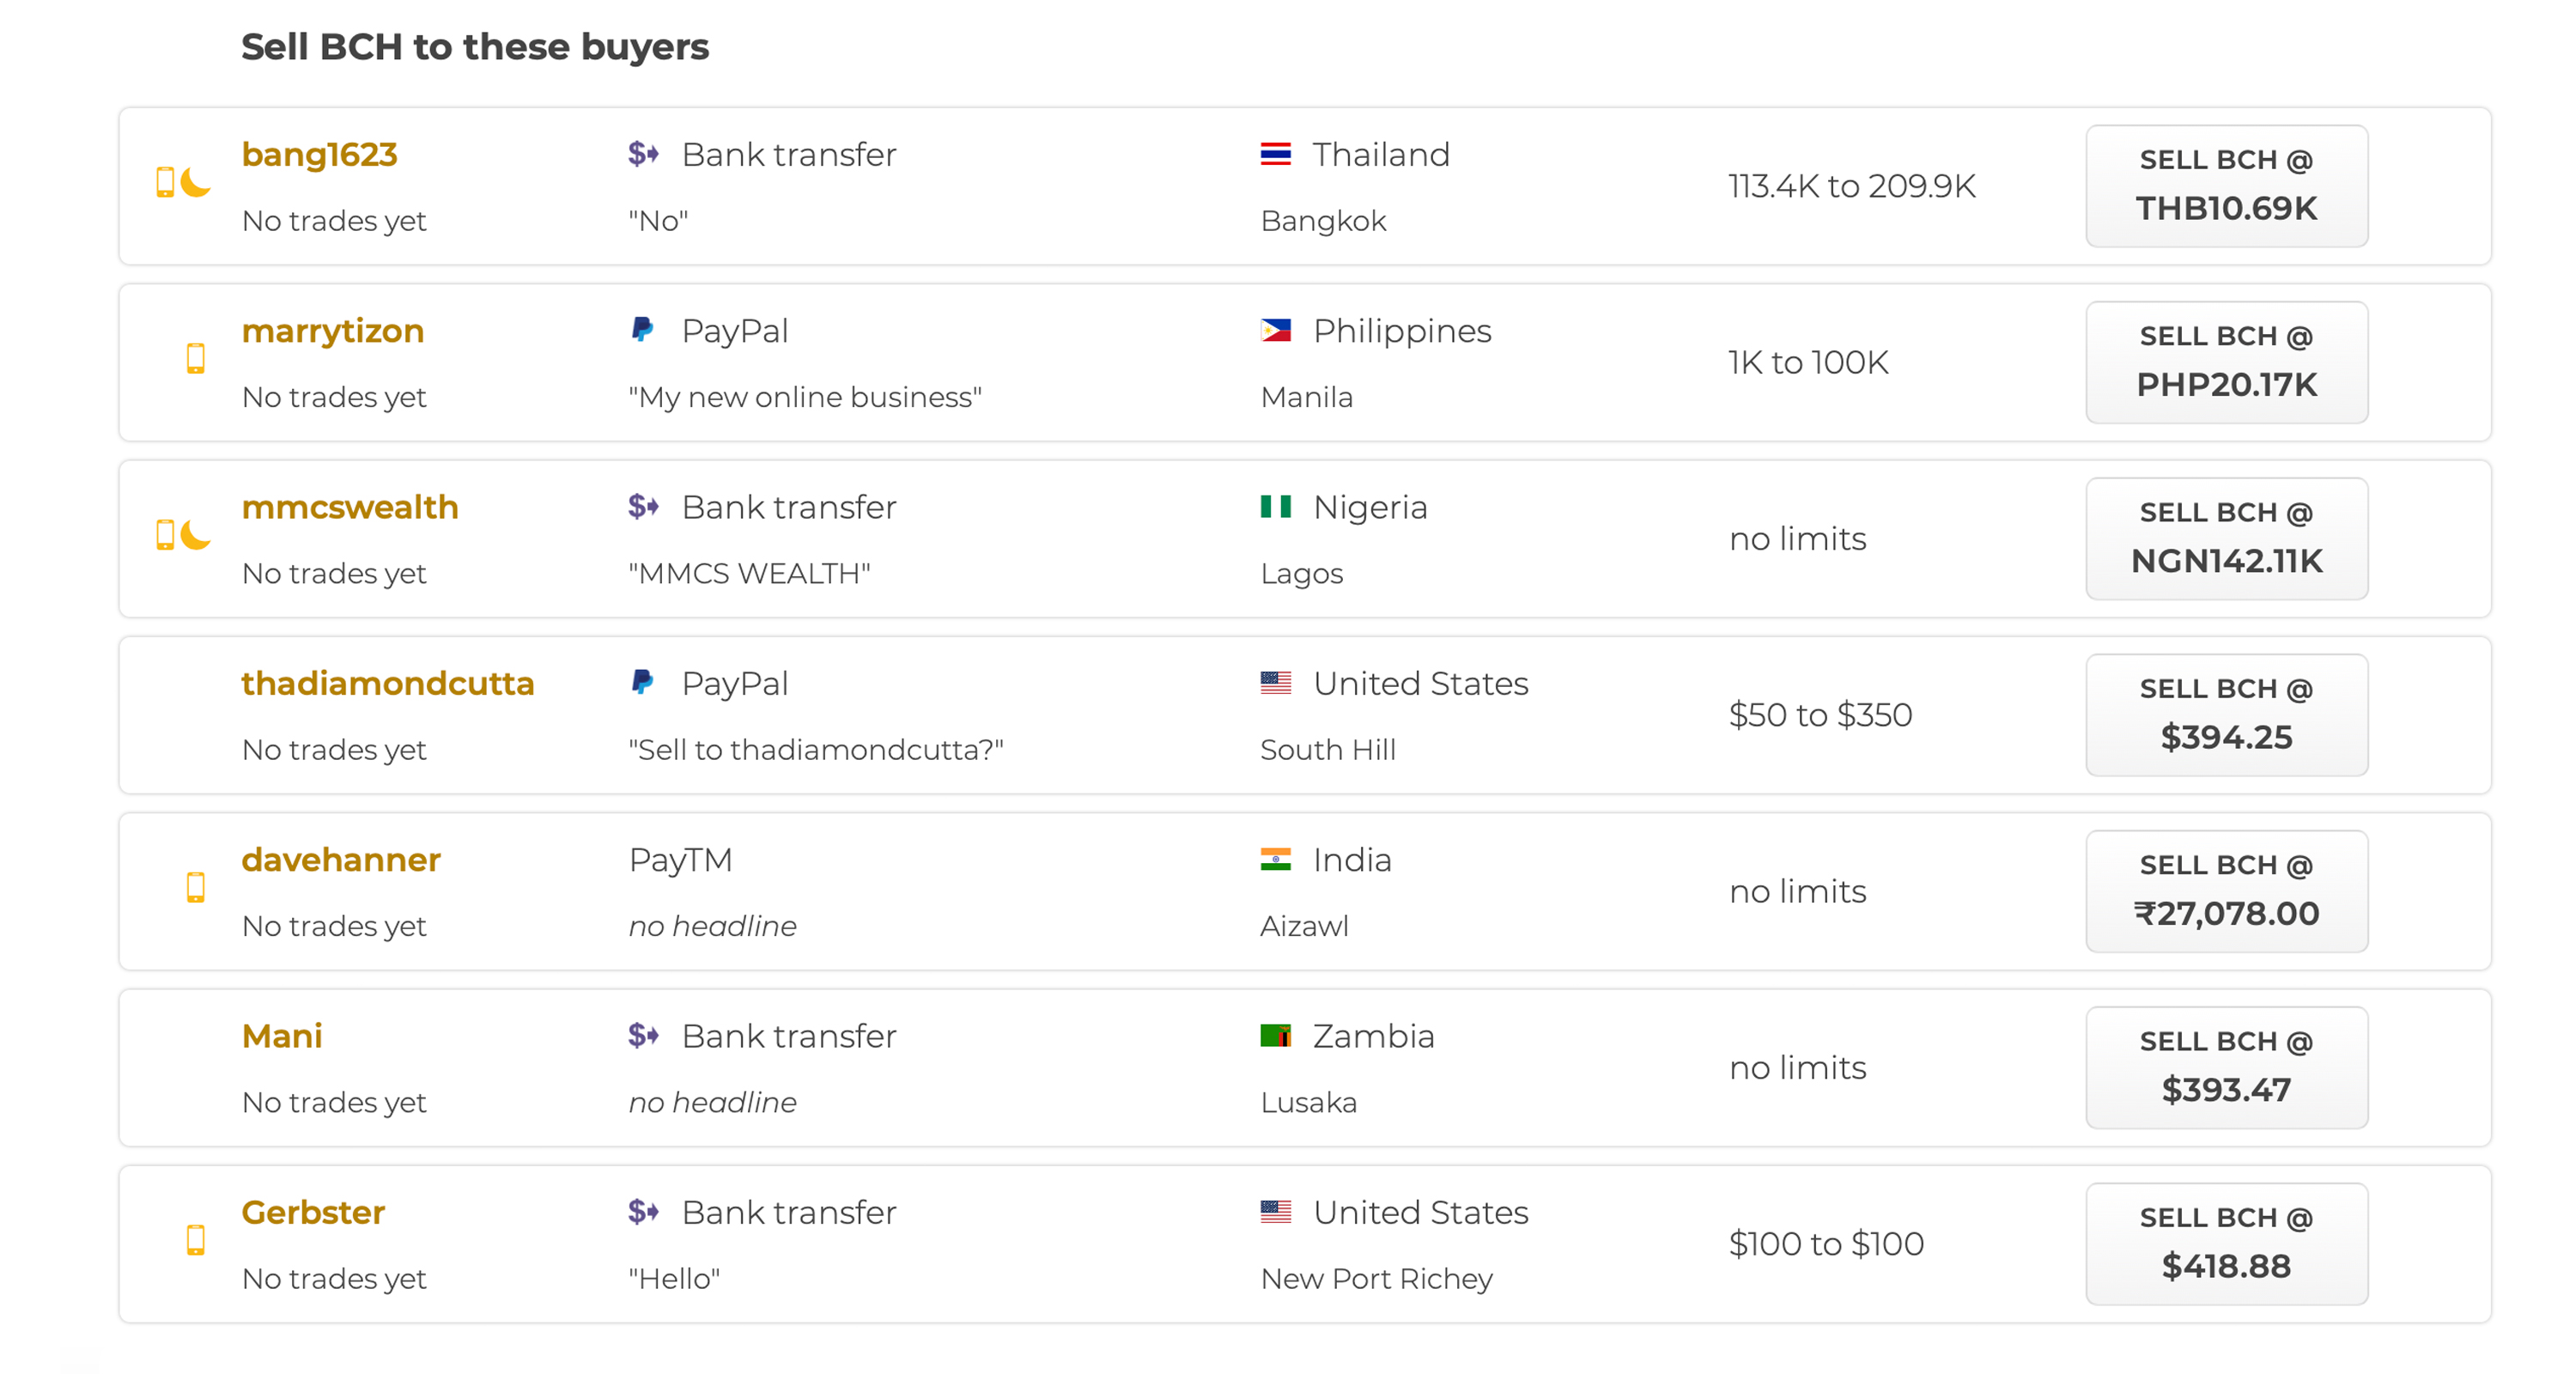Click the mobile phone icon beside davehanner

point(195,887)
